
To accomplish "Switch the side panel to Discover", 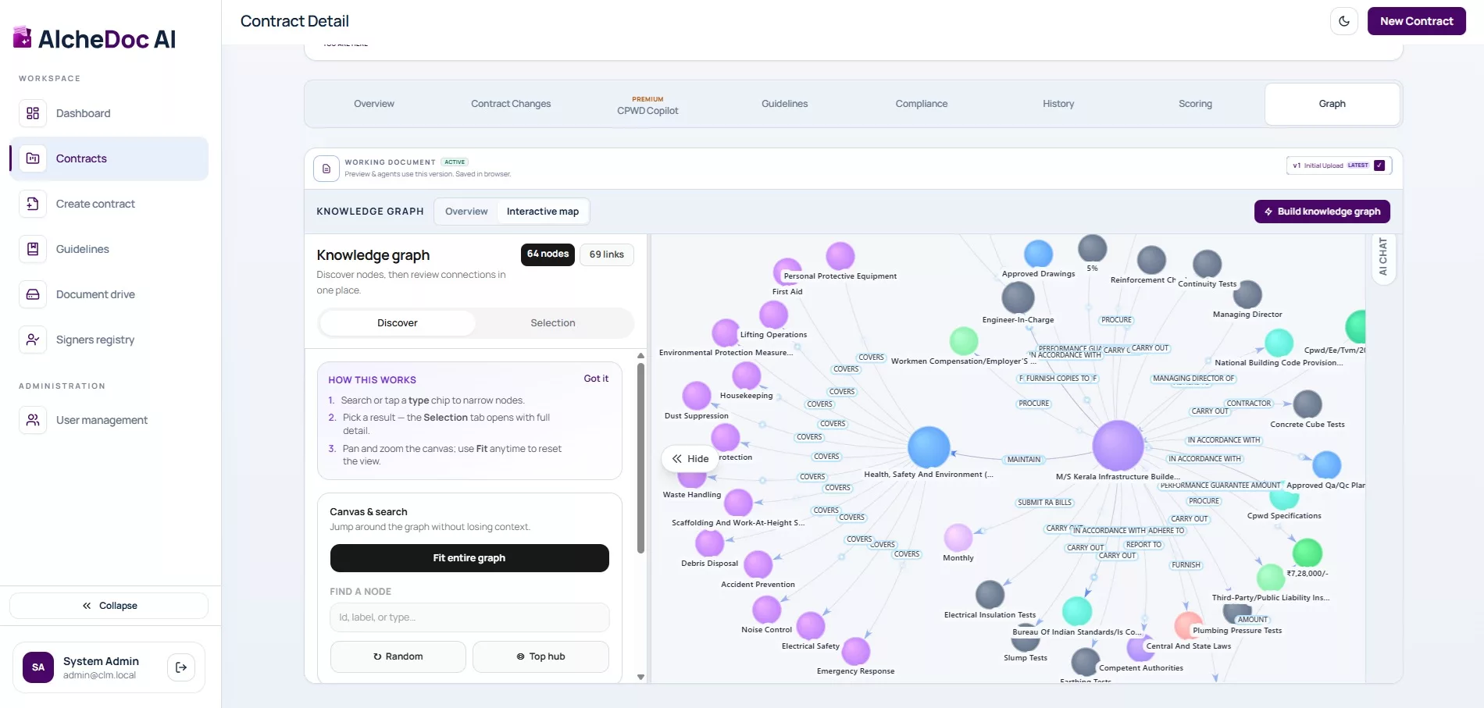I will tap(398, 323).
